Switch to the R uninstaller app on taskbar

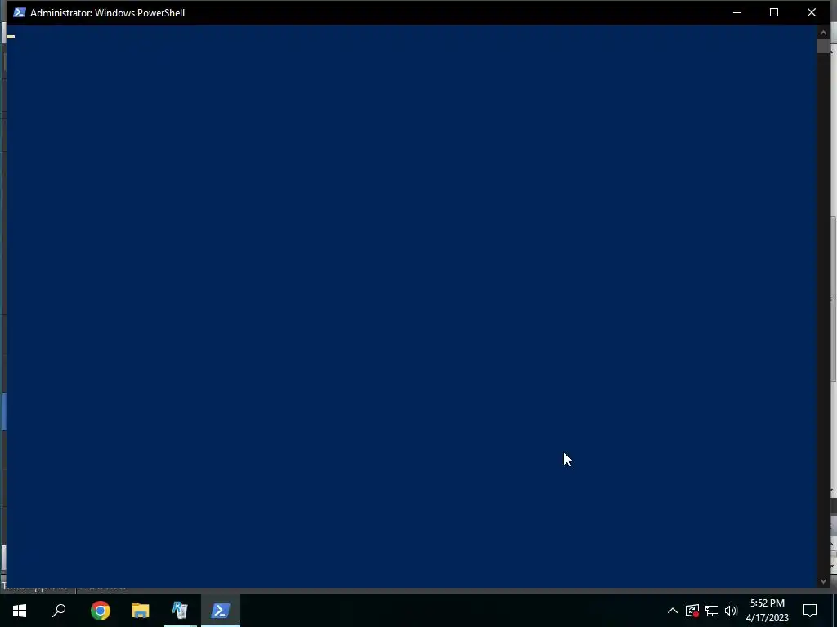(x=181, y=611)
